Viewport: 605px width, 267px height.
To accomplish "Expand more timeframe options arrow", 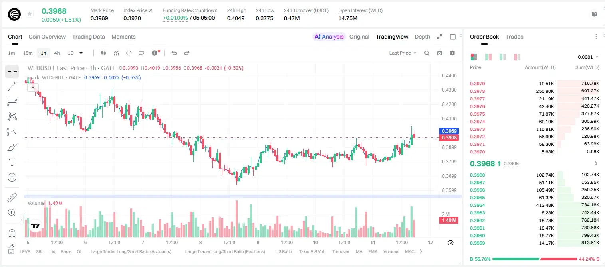I will [81, 53].
